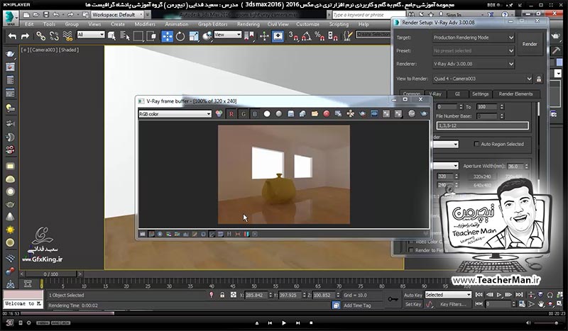
Task: Toggle the selection lock icon in status bar
Action: click(x=222, y=295)
